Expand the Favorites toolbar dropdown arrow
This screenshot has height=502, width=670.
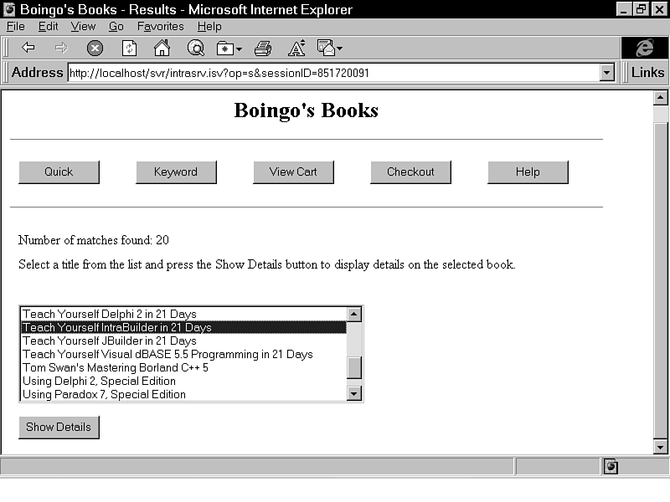tap(239, 49)
